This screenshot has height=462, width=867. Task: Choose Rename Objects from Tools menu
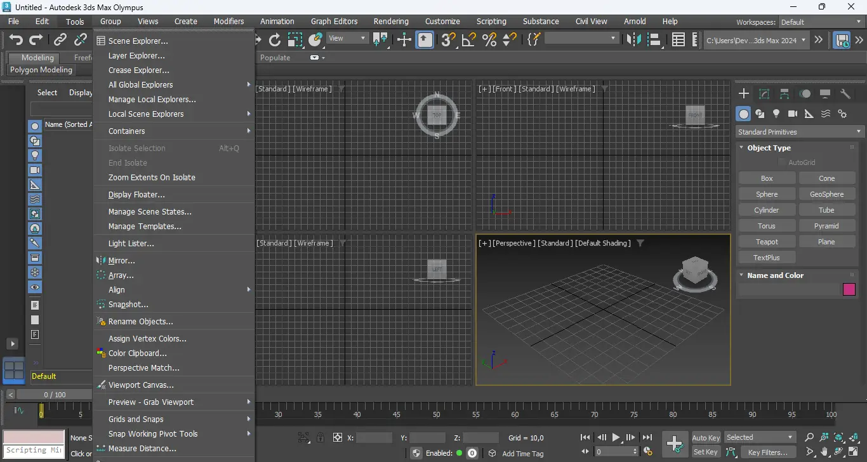coord(140,322)
